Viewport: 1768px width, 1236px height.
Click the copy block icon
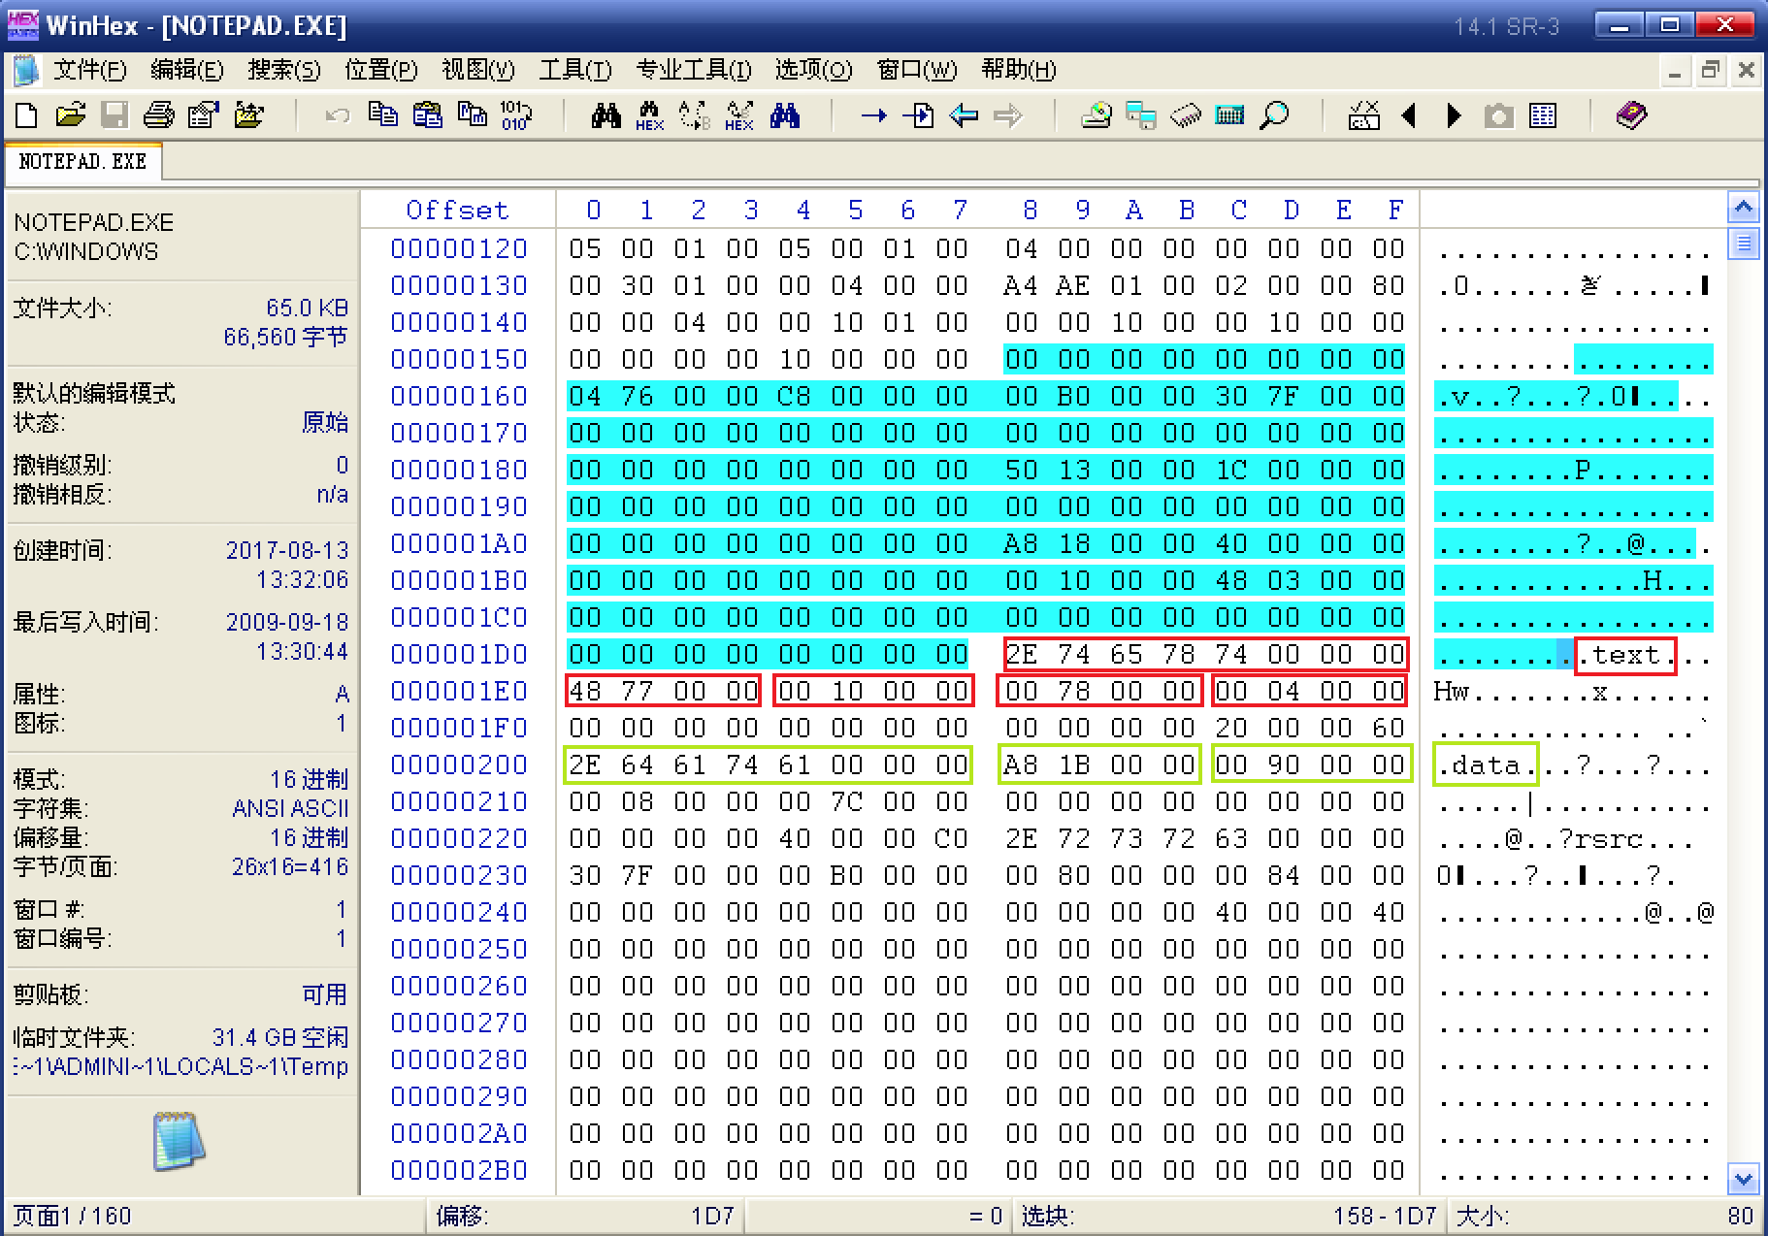(x=383, y=115)
